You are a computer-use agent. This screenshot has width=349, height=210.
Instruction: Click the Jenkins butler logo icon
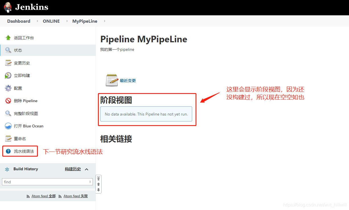(x=8, y=7)
